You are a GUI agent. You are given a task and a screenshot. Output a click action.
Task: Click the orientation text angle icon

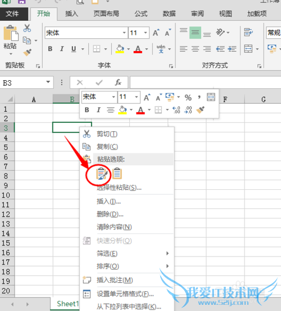coord(220,33)
